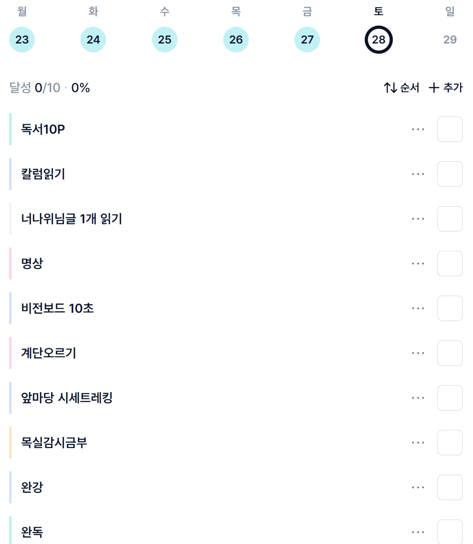Click the three dots beside 목실감시금부
The image size is (473, 544).
(418, 443)
